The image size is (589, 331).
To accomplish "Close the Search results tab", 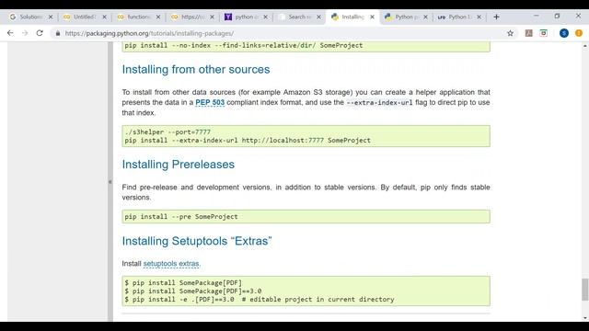I will (319, 17).
